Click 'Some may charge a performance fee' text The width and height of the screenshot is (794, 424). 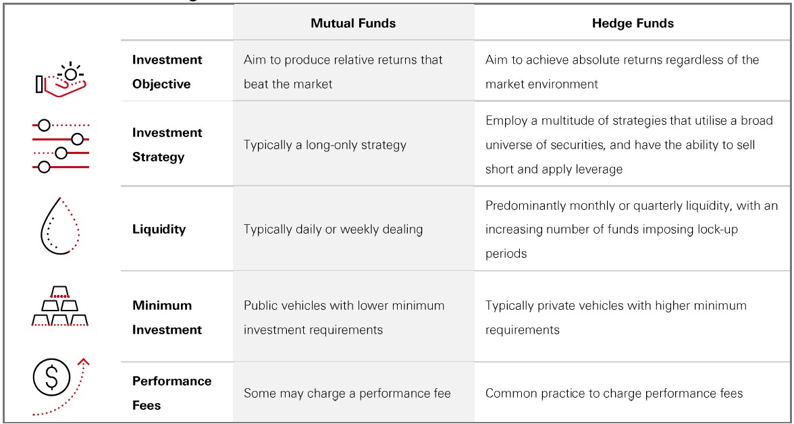point(346,393)
